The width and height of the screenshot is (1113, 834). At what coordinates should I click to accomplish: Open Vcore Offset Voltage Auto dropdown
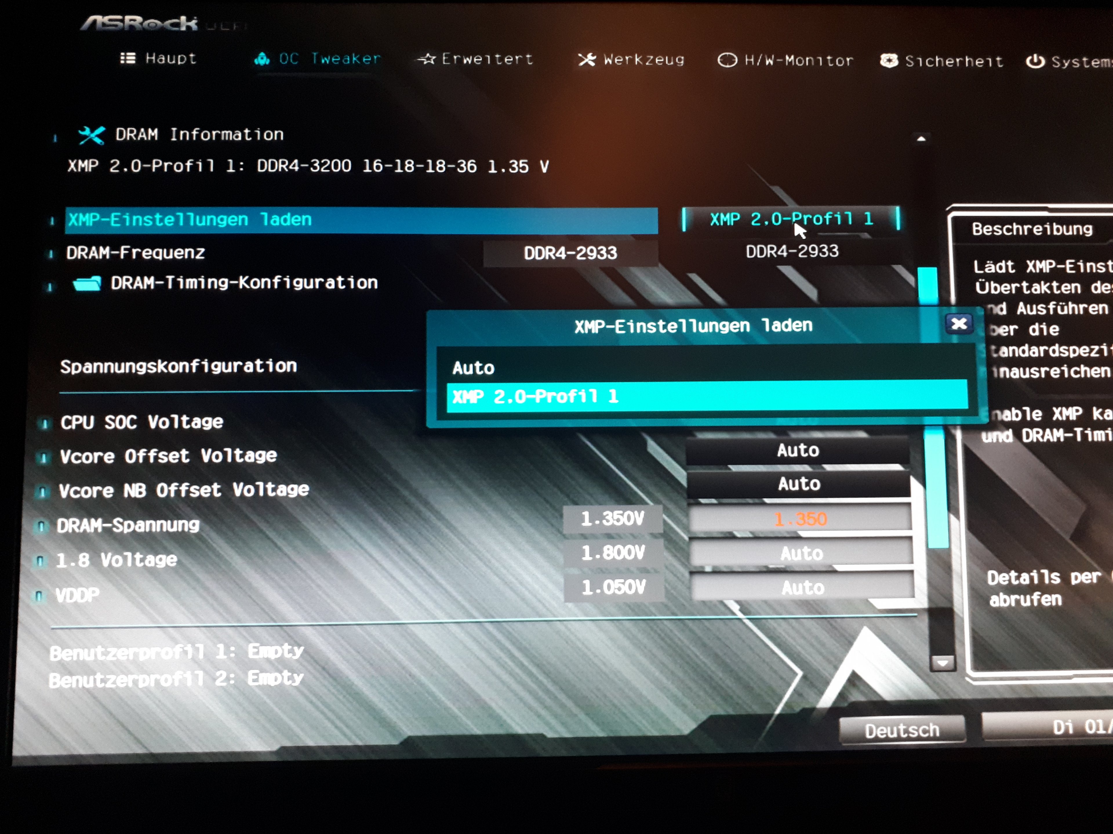pos(798,450)
